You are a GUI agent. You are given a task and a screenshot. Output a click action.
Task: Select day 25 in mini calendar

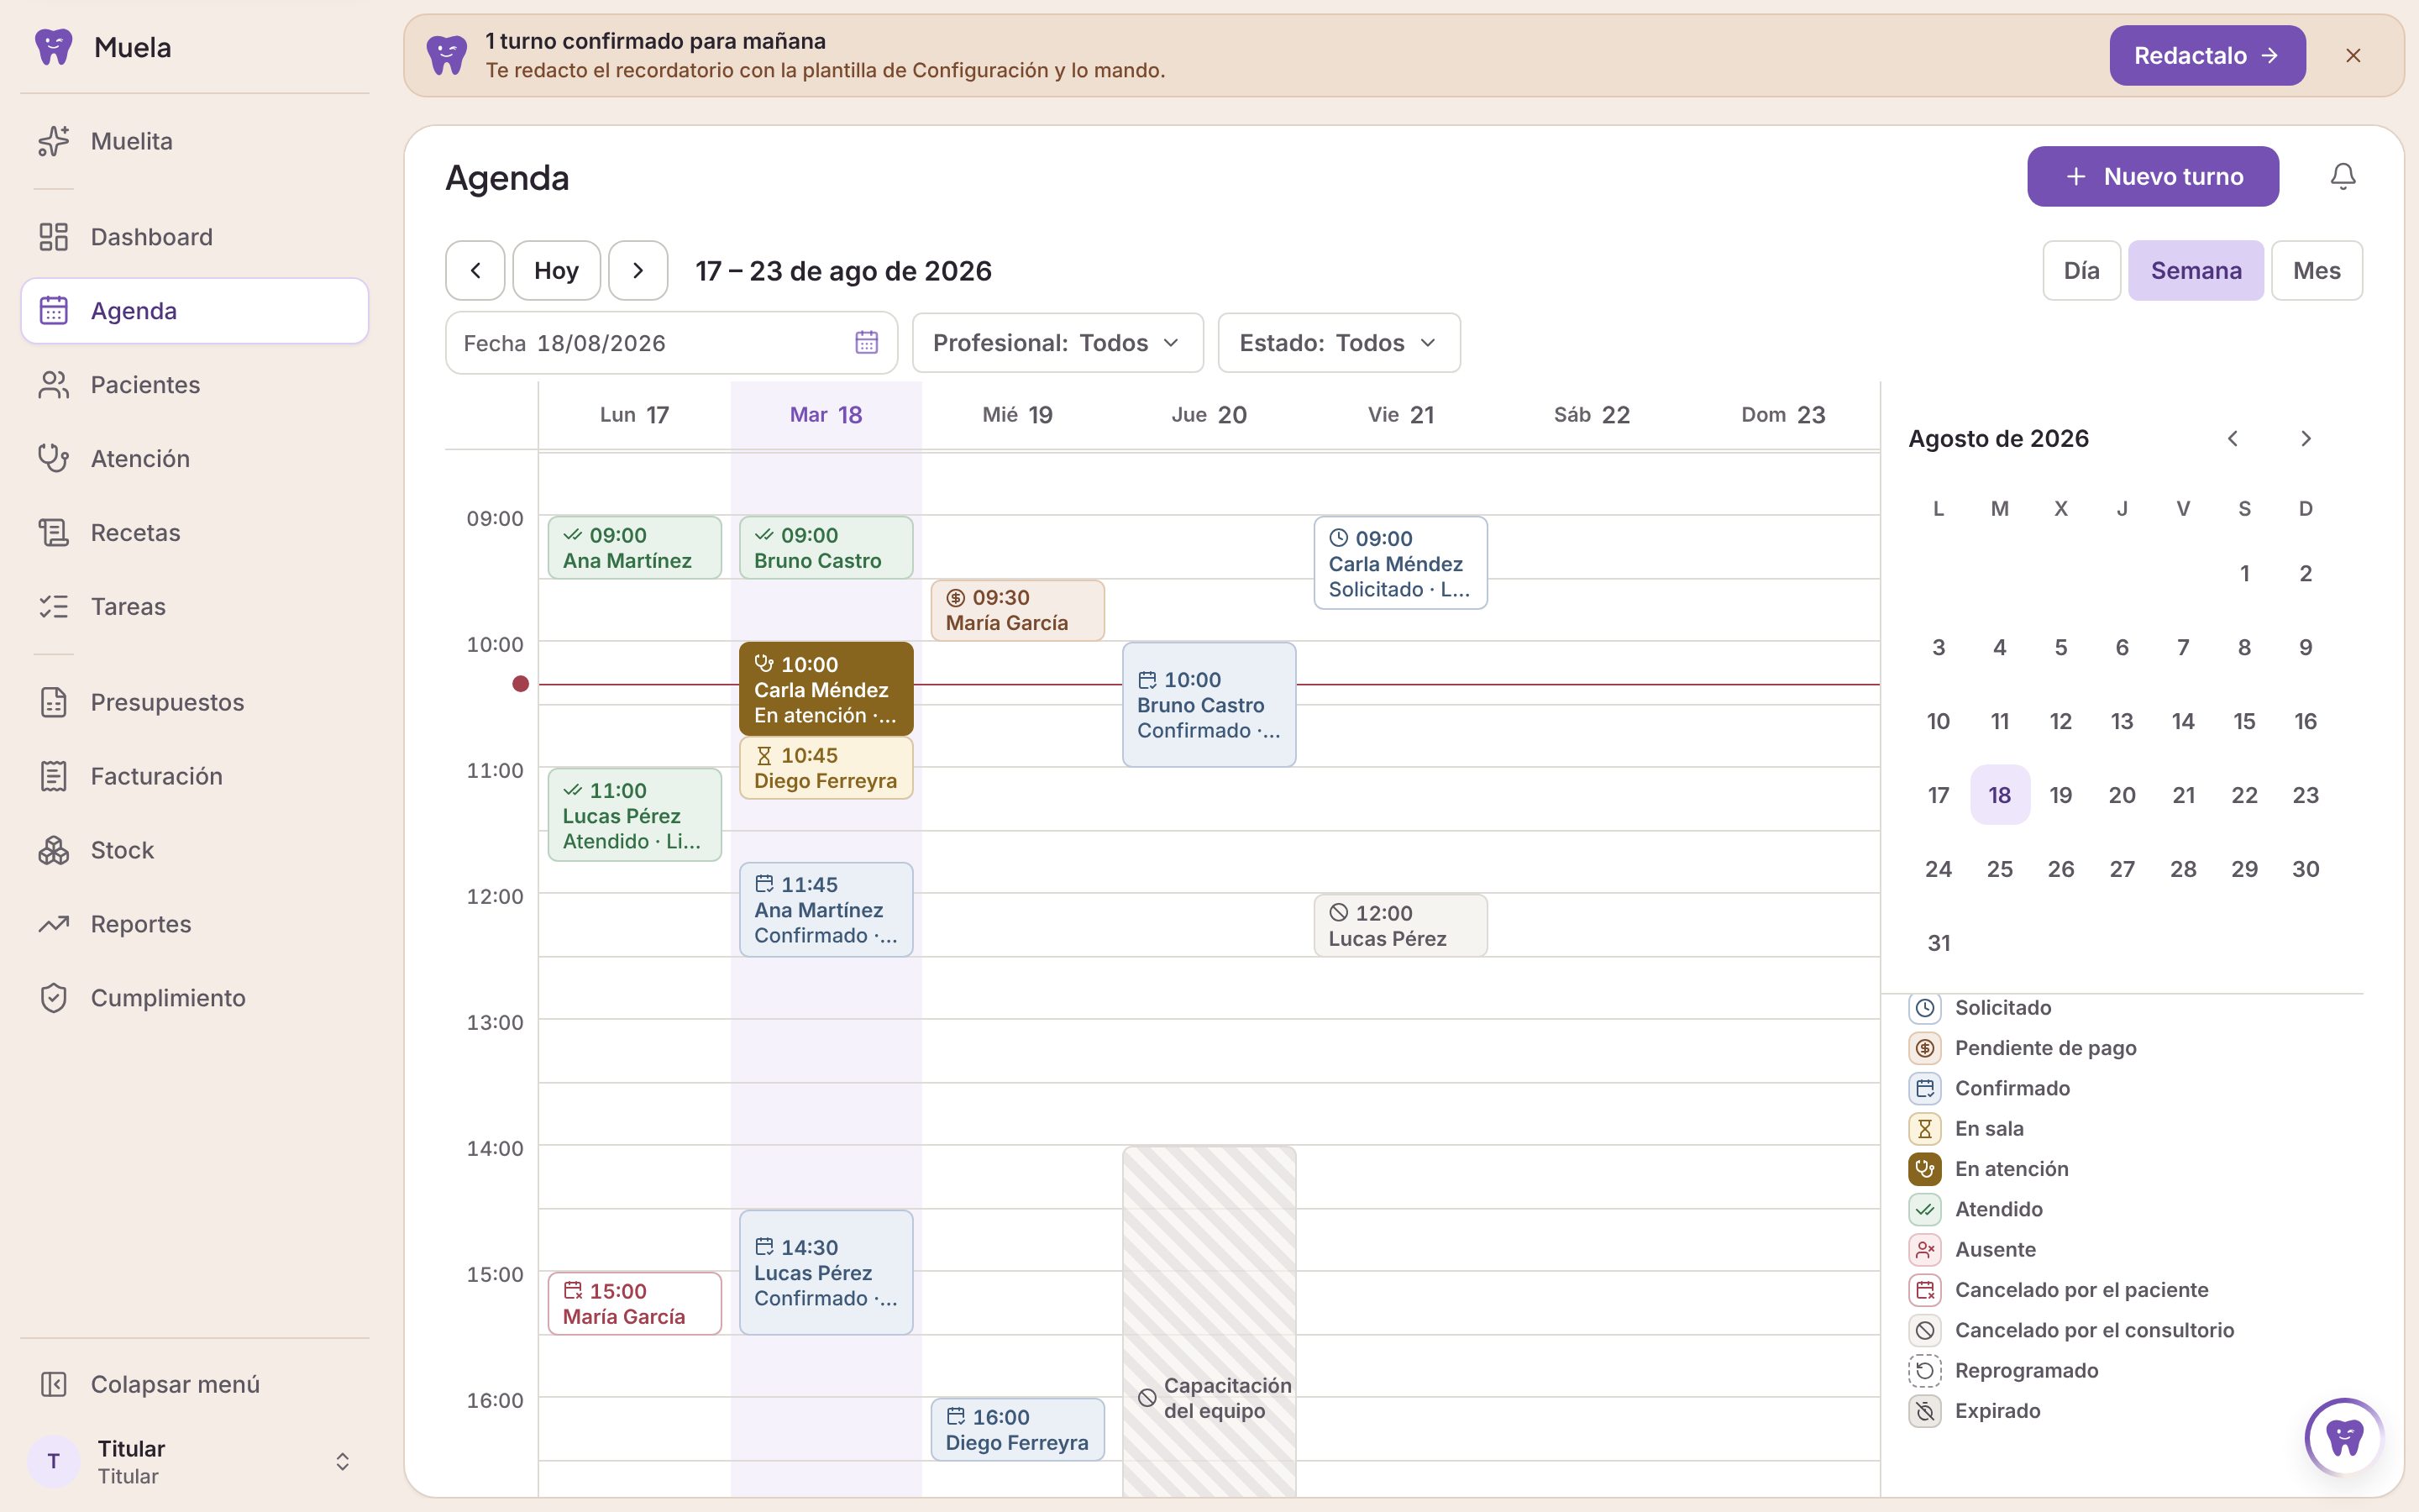tap(1999, 869)
